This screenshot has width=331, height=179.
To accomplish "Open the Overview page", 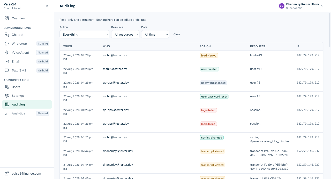I will tap(27, 18).
